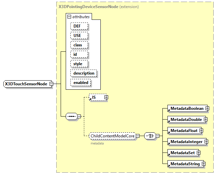Select the MetadataBoolean element

187,108
